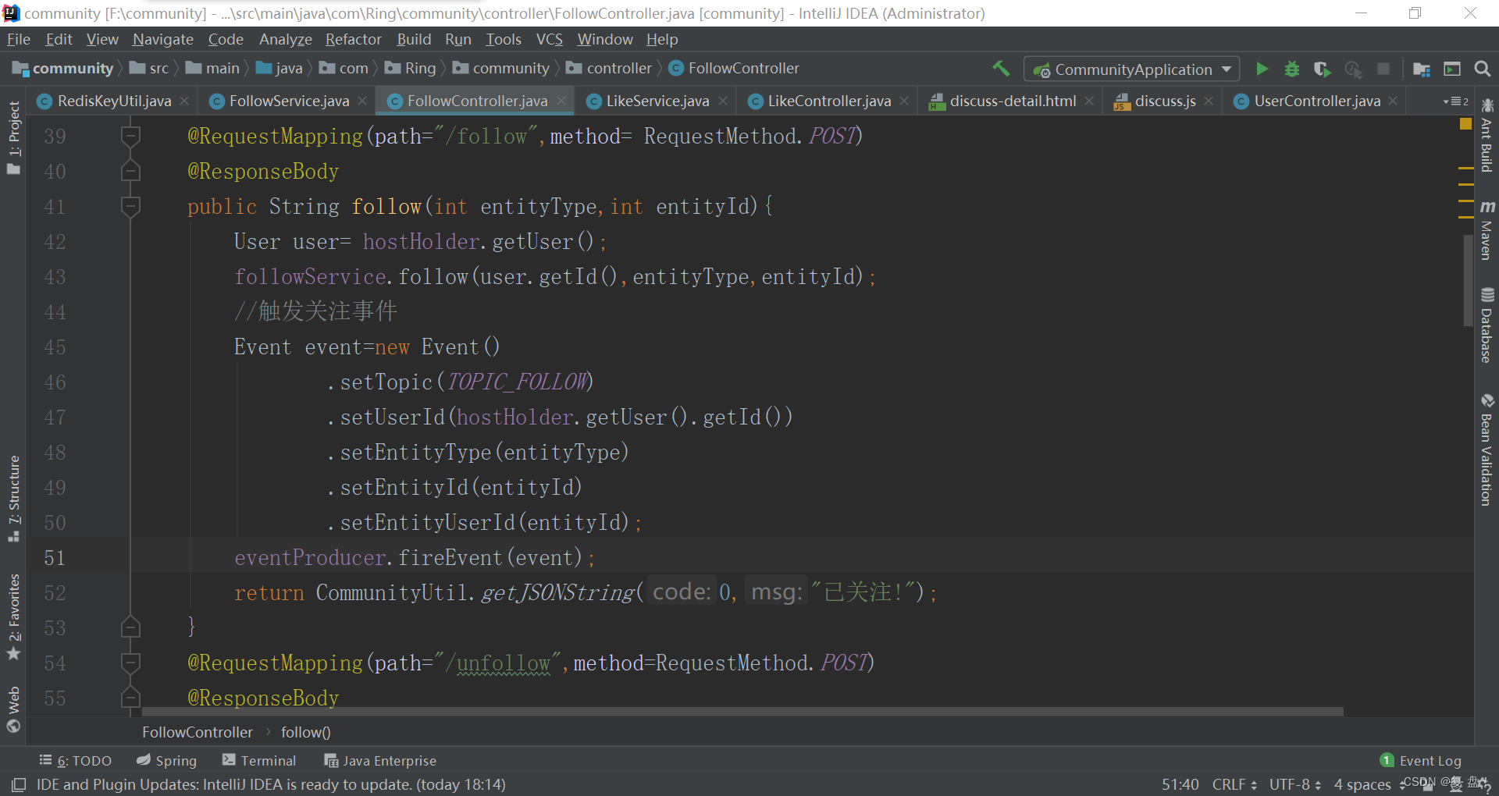Switch to the FollowService.java tab
Viewport: 1499px width, 796px height.
pyautogui.click(x=289, y=101)
